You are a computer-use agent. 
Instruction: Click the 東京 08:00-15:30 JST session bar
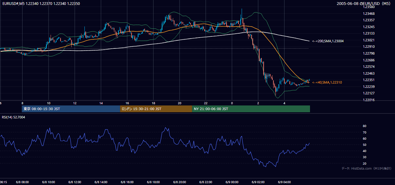[71, 109]
